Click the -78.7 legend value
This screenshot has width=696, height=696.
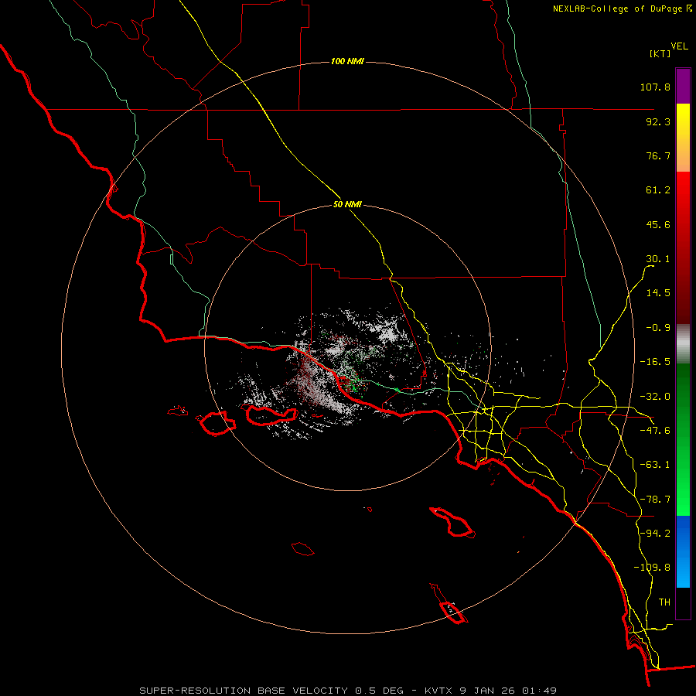tap(655, 500)
